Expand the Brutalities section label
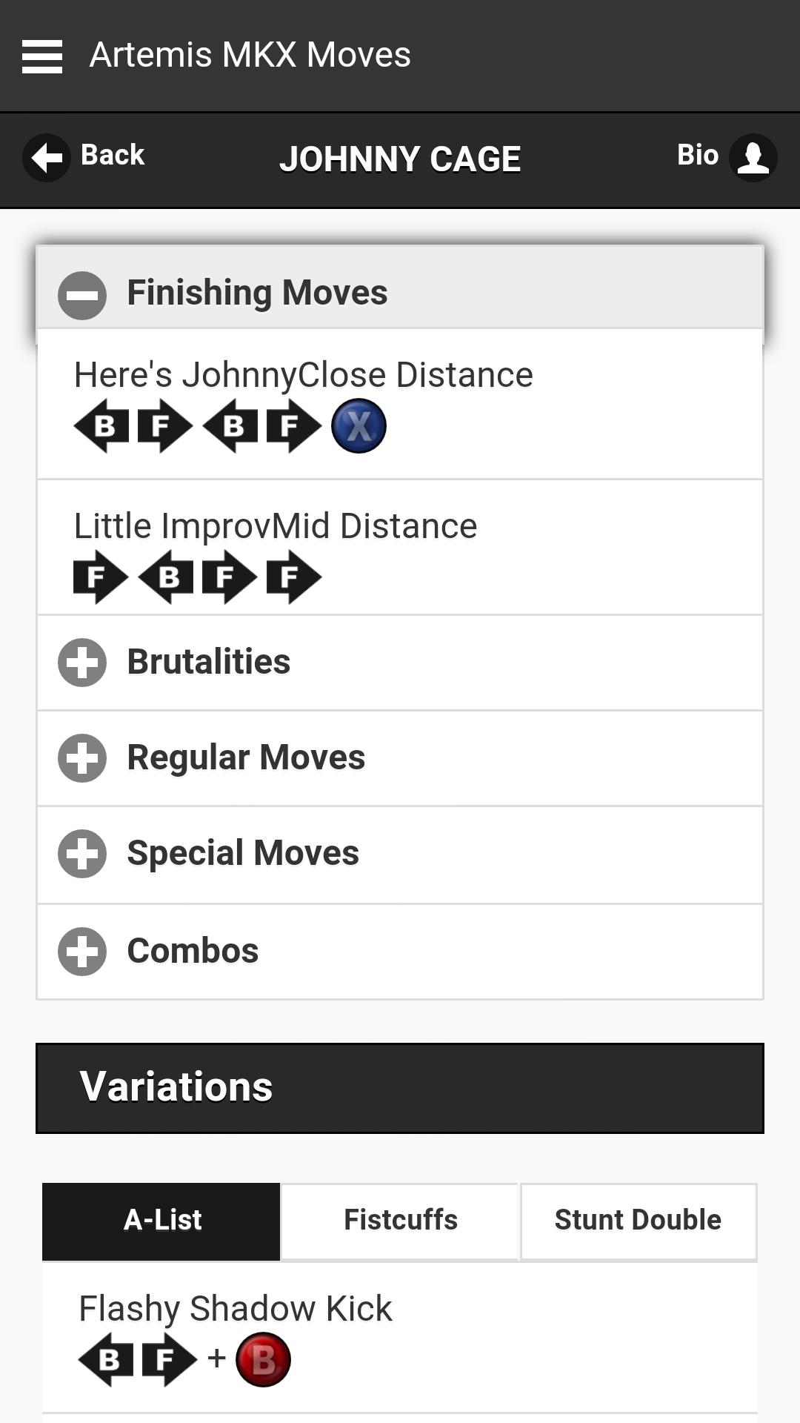 coord(209,662)
